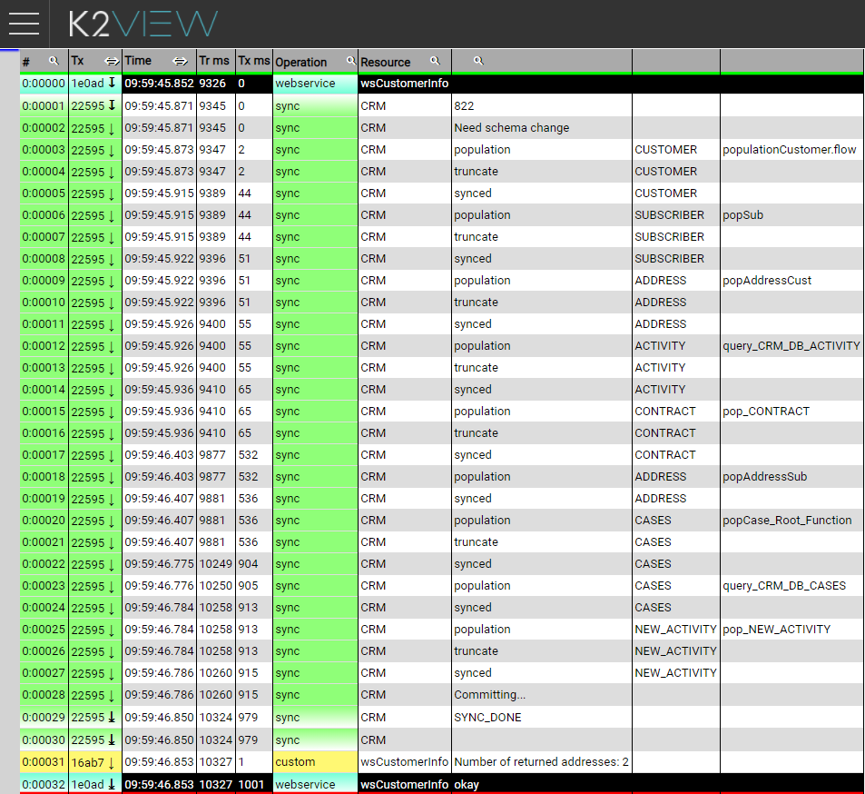Click the search icon in # column header
This screenshot has width=865, height=794.
coord(54,61)
